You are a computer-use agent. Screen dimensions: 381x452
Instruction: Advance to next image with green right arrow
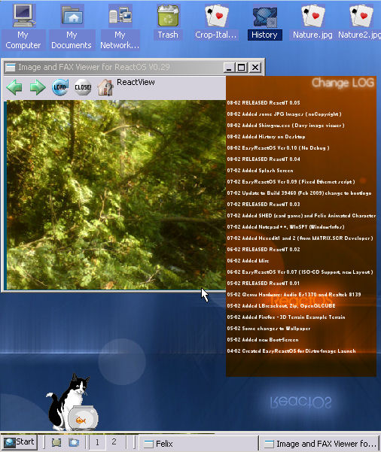coord(38,87)
